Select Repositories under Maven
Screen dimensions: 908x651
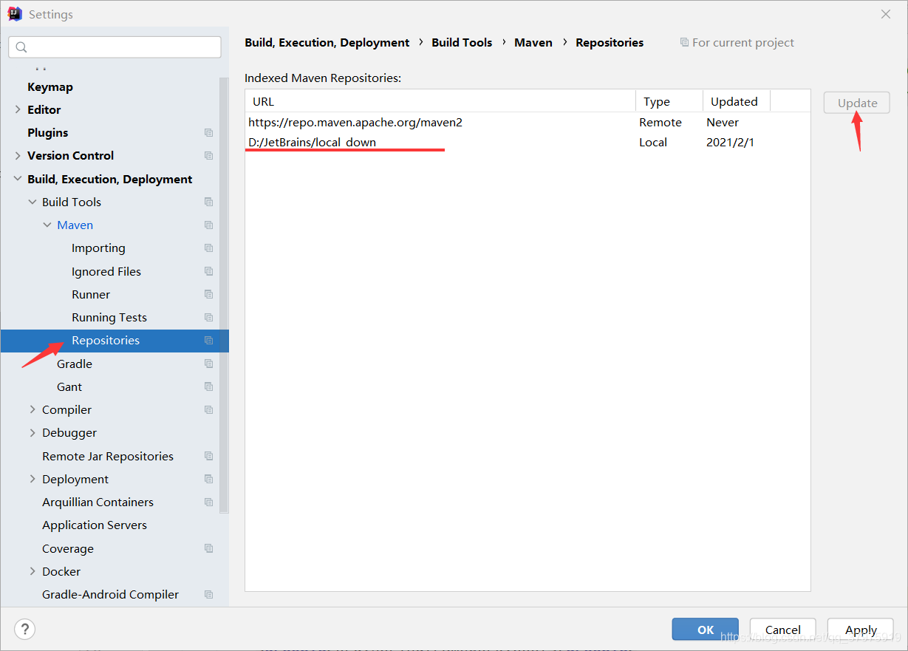106,341
